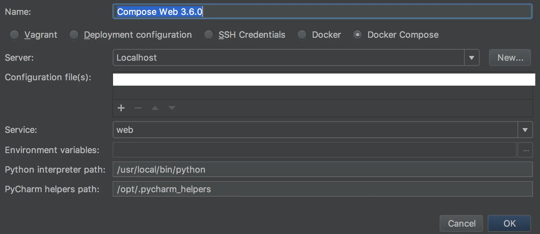Click the move configuration file up arrow
This screenshot has height=234, width=540.
(155, 108)
